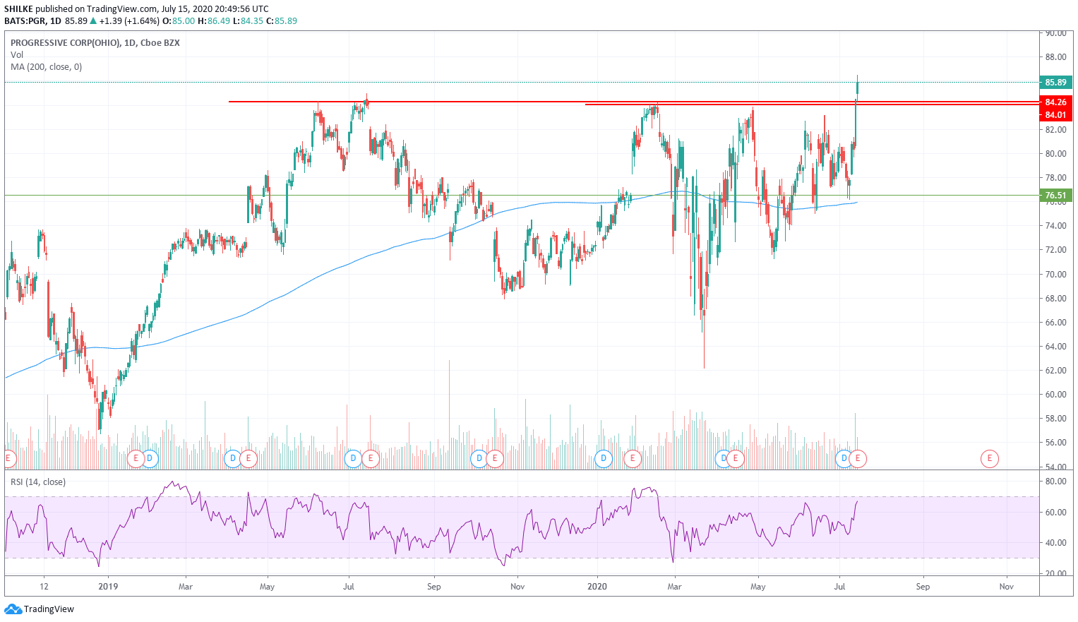Screen dimensions: 1078x622
Task: Select the 72.00 price axis label
Action: [x=1055, y=250]
